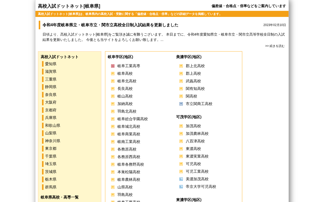Open the 高校入試ドットネット[岐阜県] site title
This screenshot has width=324, height=202.
(x=69, y=6)
